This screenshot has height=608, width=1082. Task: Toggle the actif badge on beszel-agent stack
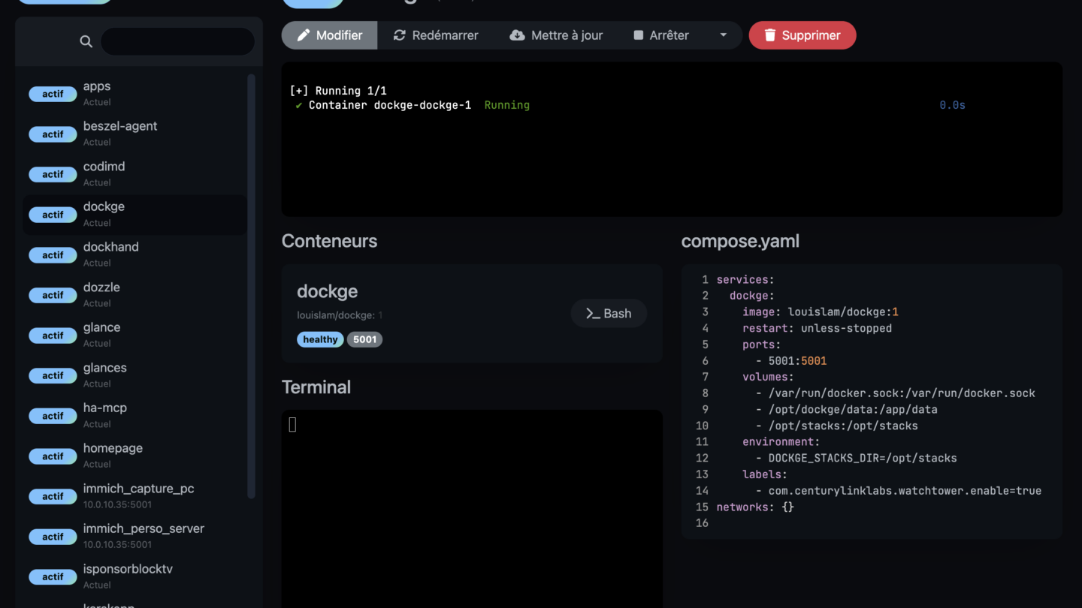(x=53, y=134)
